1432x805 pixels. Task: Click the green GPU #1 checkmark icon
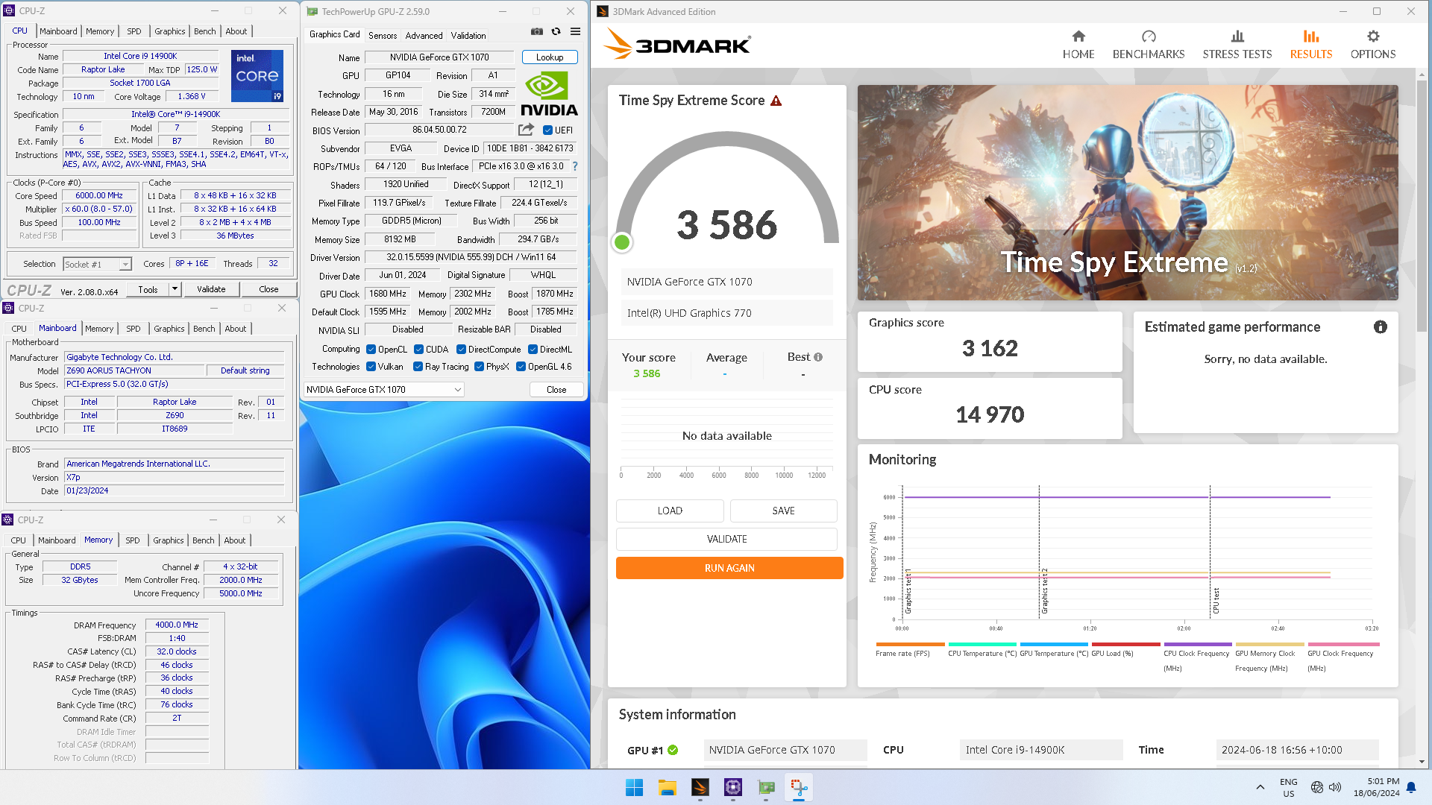(x=673, y=750)
